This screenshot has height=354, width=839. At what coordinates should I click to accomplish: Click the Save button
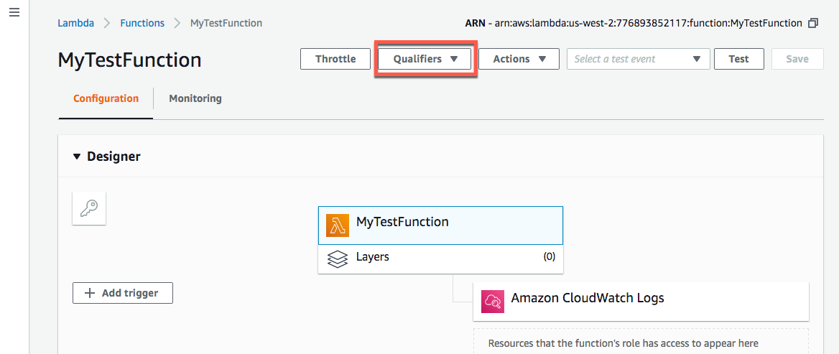click(797, 59)
